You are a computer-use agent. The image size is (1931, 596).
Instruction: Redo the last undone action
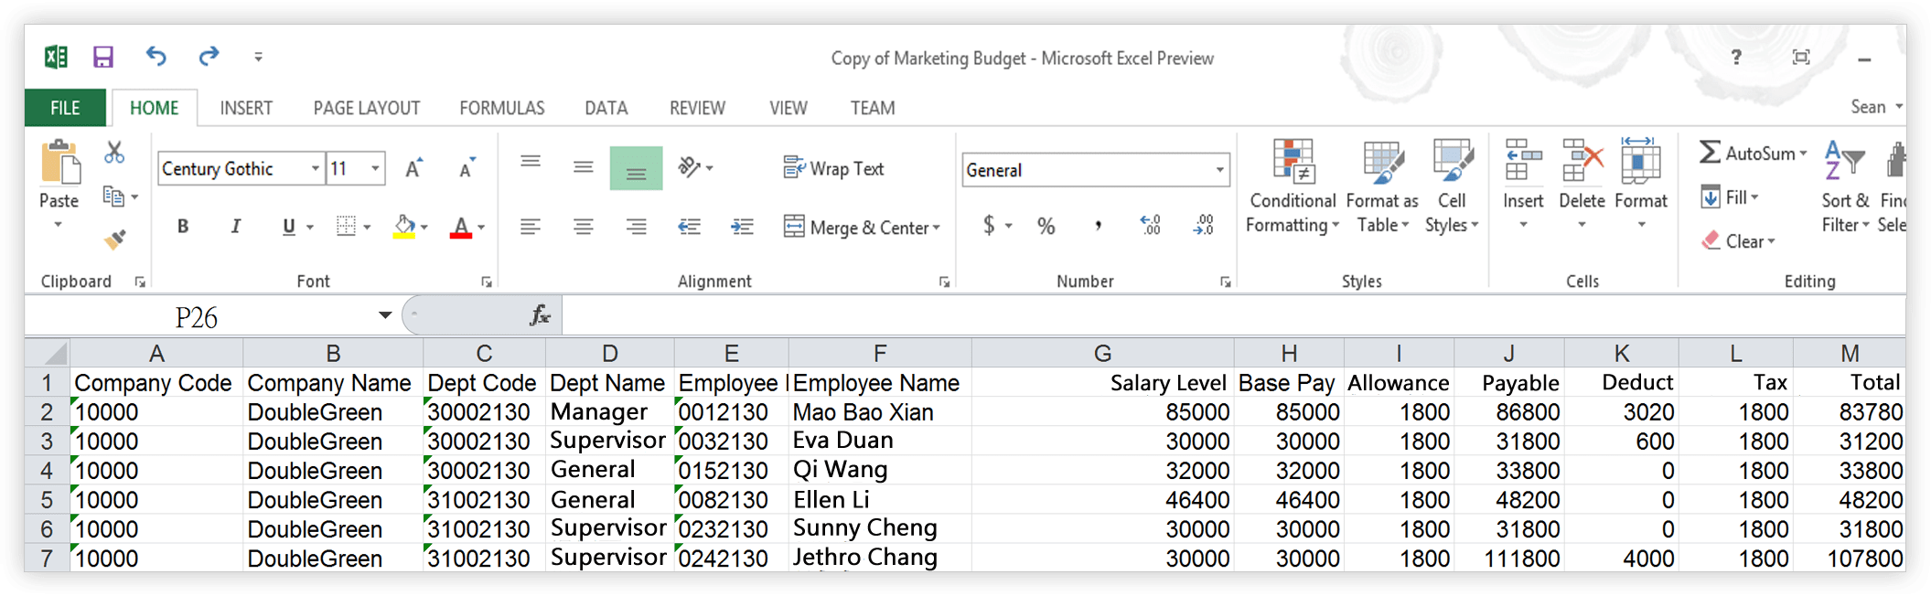[x=209, y=57]
